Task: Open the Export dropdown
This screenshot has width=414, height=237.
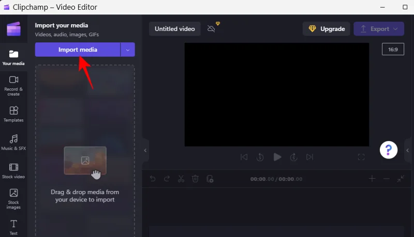Action: (379, 29)
